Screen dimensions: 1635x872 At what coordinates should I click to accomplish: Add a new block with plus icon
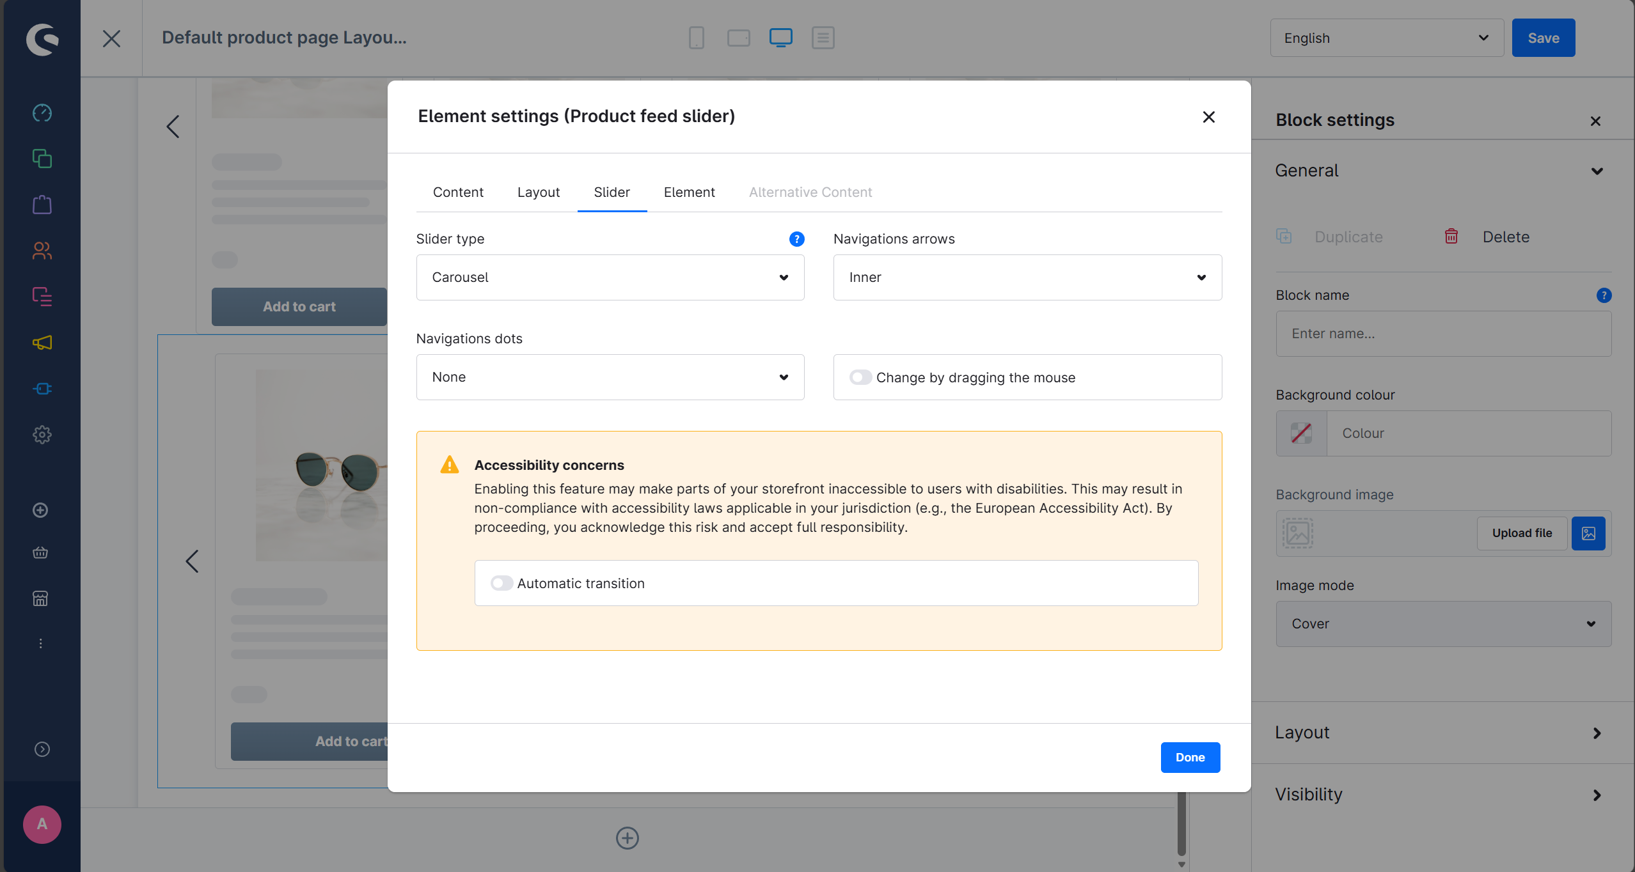tap(628, 838)
